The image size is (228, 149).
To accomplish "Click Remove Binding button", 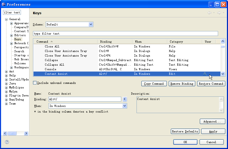I will point(182,84).
